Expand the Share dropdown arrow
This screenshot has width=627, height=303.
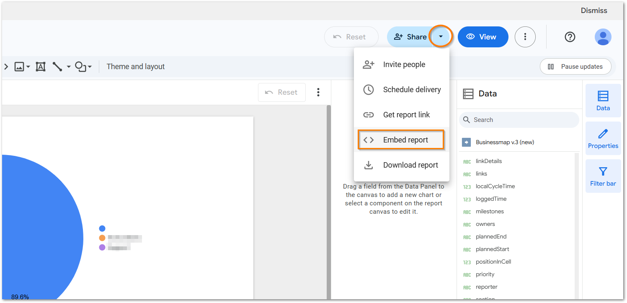click(x=441, y=37)
